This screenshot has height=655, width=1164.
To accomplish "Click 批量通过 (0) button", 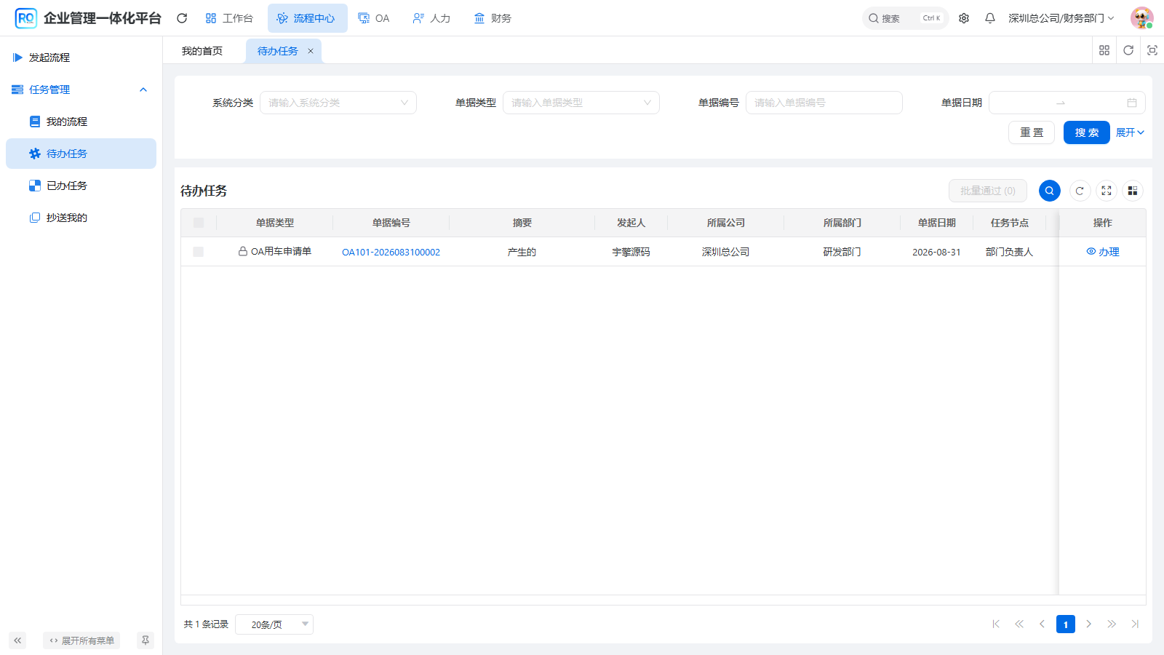I will tap(988, 191).
